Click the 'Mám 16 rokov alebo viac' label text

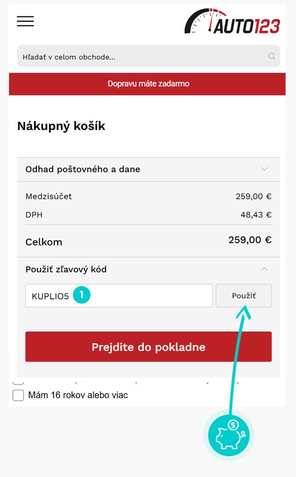click(x=78, y=395)
